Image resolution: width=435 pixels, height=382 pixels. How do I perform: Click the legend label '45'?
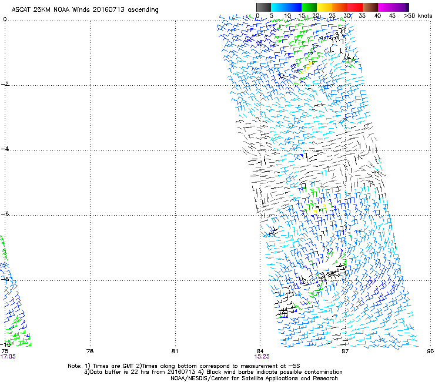[x=392, y=16]
